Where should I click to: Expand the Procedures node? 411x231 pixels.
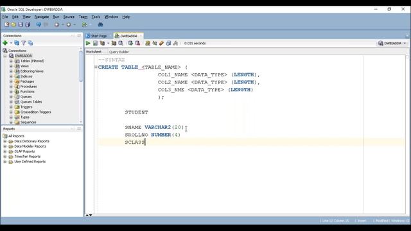[x=11, y=87]
